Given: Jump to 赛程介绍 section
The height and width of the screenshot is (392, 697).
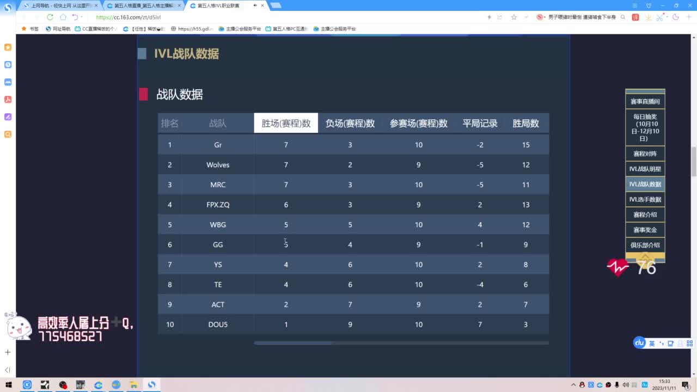Looking at the screenshot, I should tap(645, 215).
